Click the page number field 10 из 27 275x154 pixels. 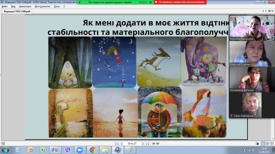click(132, 143)
